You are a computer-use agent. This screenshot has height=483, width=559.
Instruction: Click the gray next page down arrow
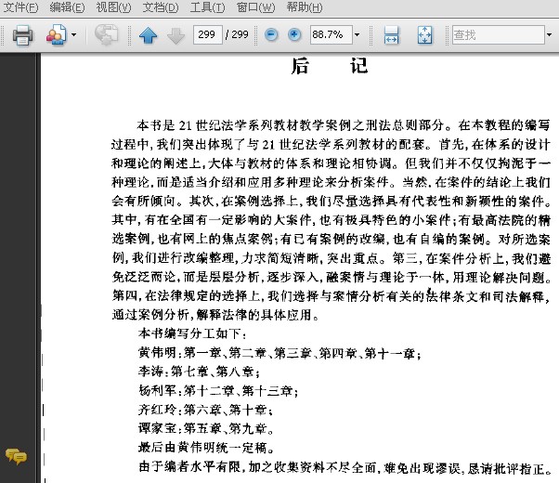[175, 35]
